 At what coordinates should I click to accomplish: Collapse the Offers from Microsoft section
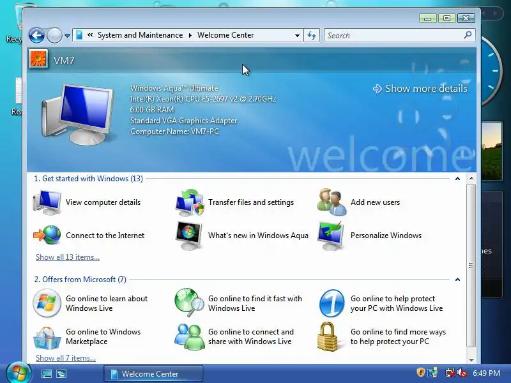point(457,280)
